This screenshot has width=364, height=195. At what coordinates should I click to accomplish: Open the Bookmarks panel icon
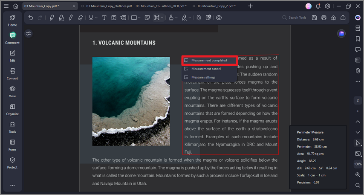[x=358, y=39]
